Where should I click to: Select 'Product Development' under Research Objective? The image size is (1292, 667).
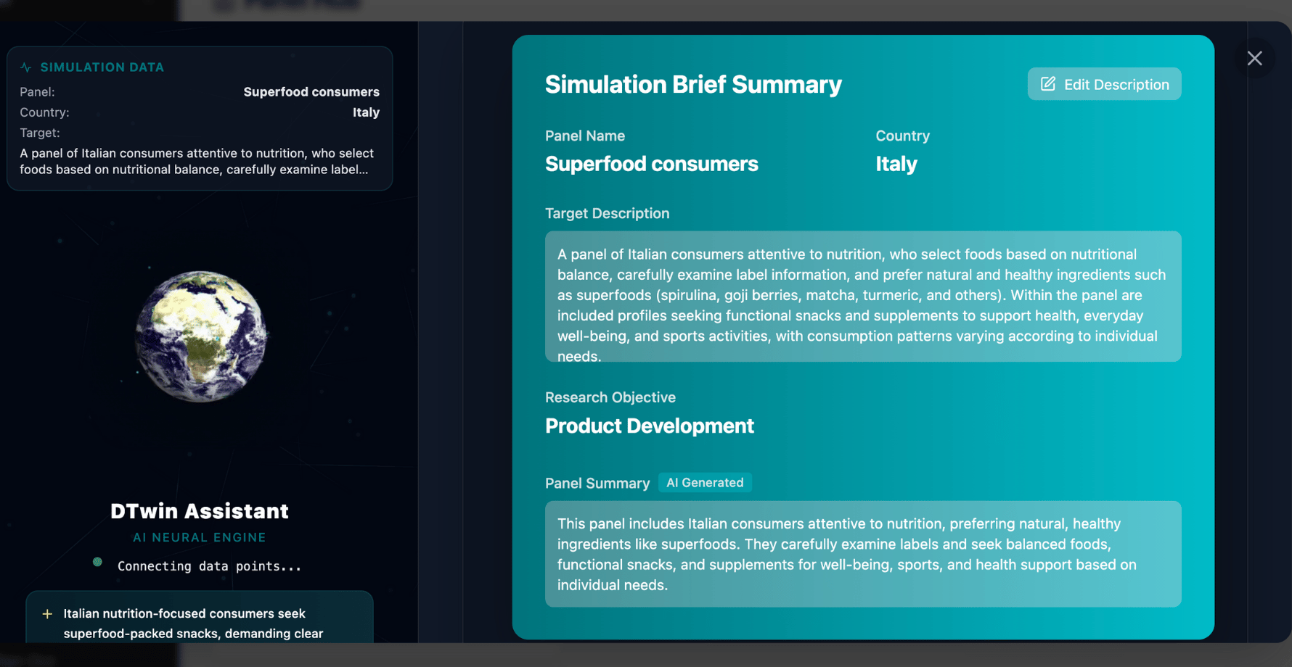[649, 426]
